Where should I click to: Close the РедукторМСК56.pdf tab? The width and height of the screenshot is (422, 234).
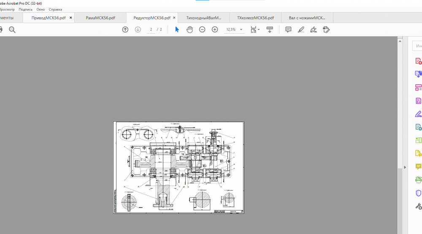click(x=175, y=18)
